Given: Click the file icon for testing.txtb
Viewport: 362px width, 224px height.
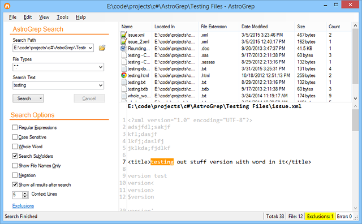Looking at the screenshot, I should tap(124, 89).
